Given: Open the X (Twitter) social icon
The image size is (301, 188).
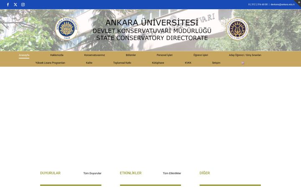Looking at the screenshot, I should click(15, 5).
